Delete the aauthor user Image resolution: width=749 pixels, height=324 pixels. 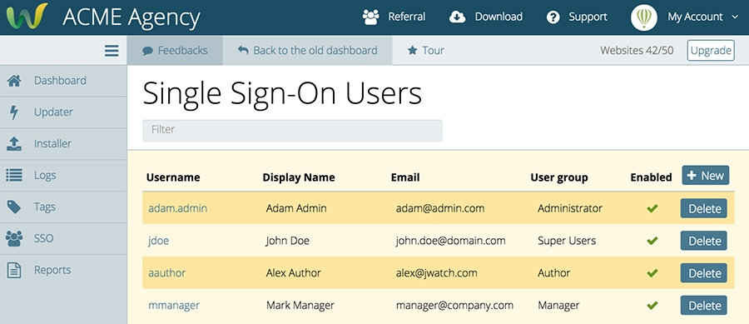click(x=704, y=273)
